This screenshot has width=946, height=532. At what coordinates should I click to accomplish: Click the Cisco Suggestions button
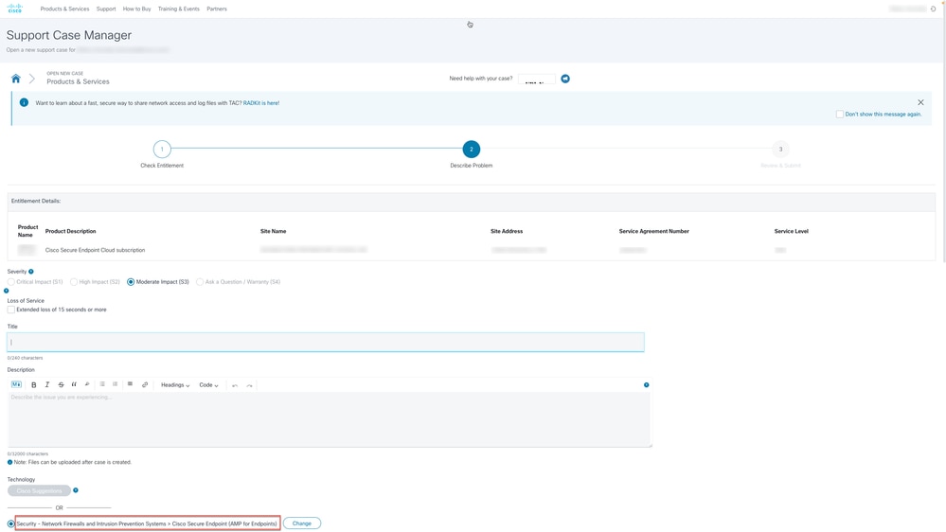coord(39,490)
